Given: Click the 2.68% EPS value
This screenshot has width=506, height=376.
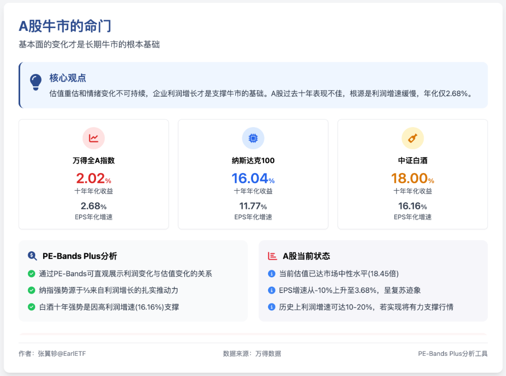Looking at the screenshot, I should (x=94, y=206).
